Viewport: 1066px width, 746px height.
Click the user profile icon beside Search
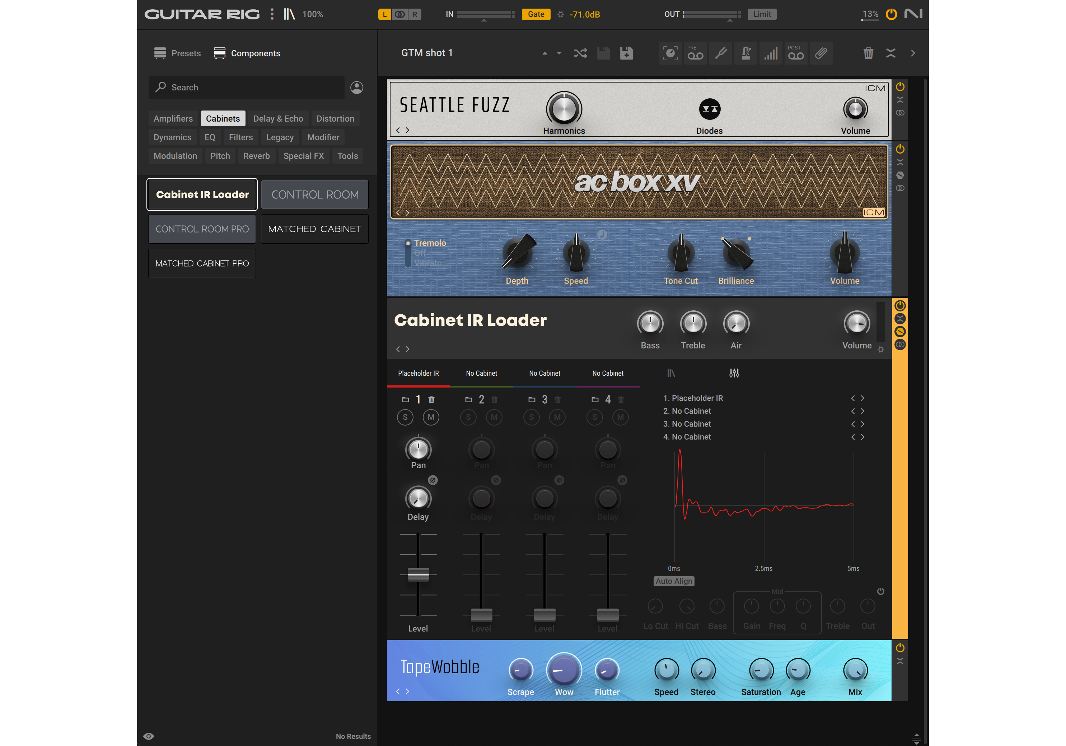coord(356,87)
